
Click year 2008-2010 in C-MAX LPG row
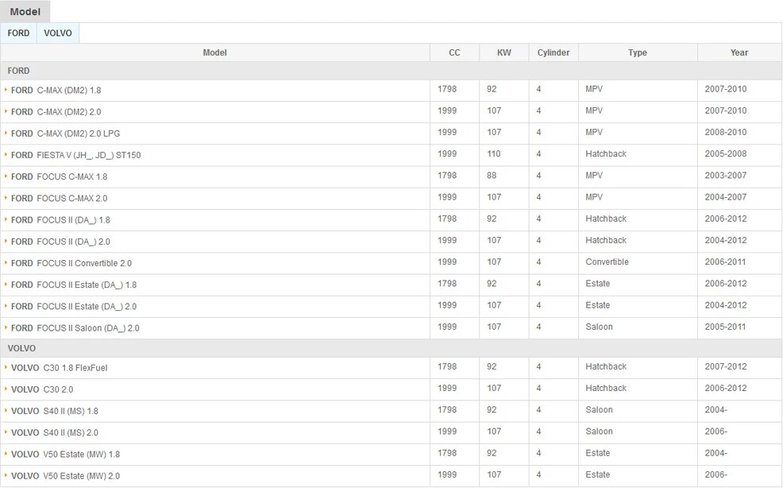point(726,133)
